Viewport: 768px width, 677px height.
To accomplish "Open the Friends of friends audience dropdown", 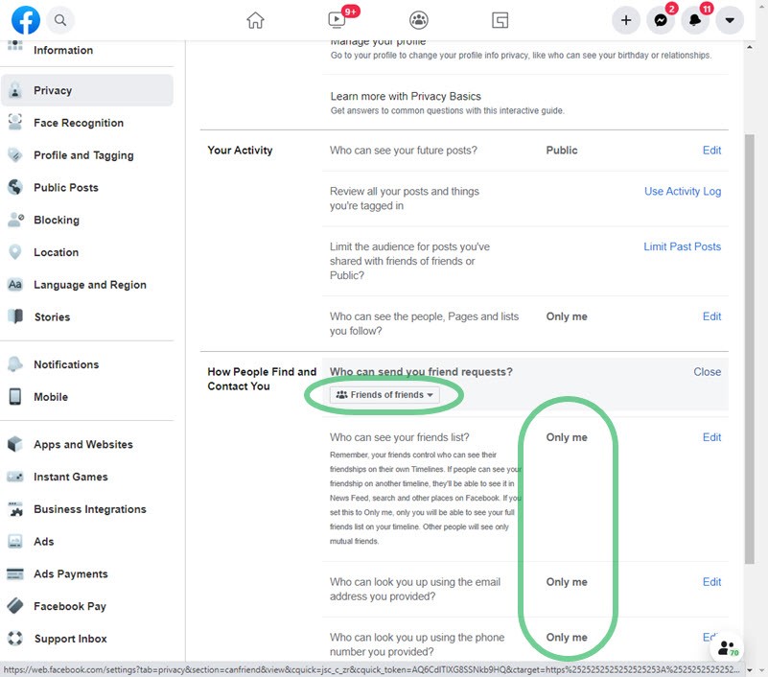I will click(384, 394).
